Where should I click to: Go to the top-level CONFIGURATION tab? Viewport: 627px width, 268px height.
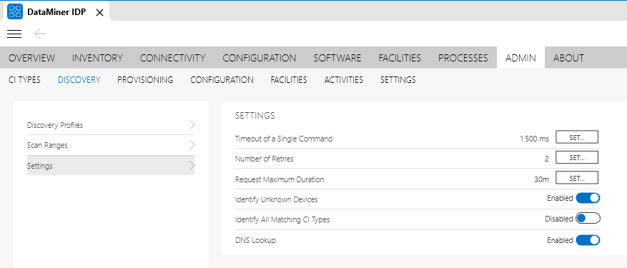[x=259, y=58]
